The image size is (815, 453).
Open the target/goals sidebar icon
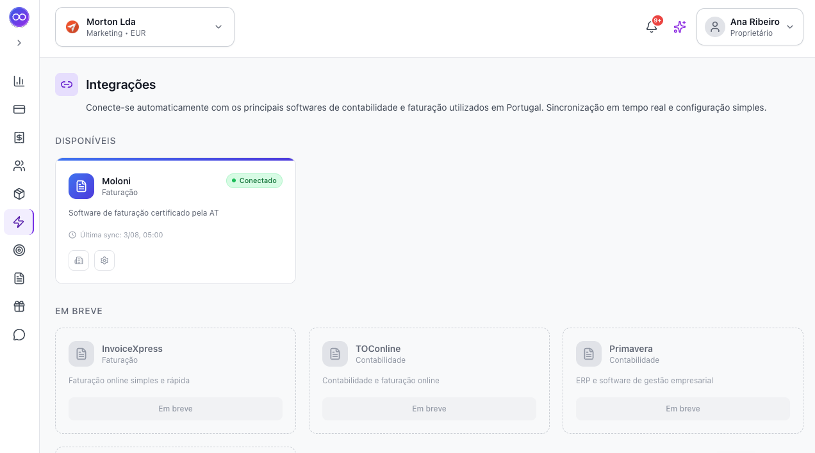[19, 250]
